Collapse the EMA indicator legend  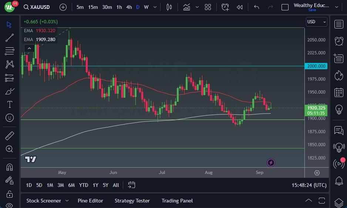click(x=28, y=48)
